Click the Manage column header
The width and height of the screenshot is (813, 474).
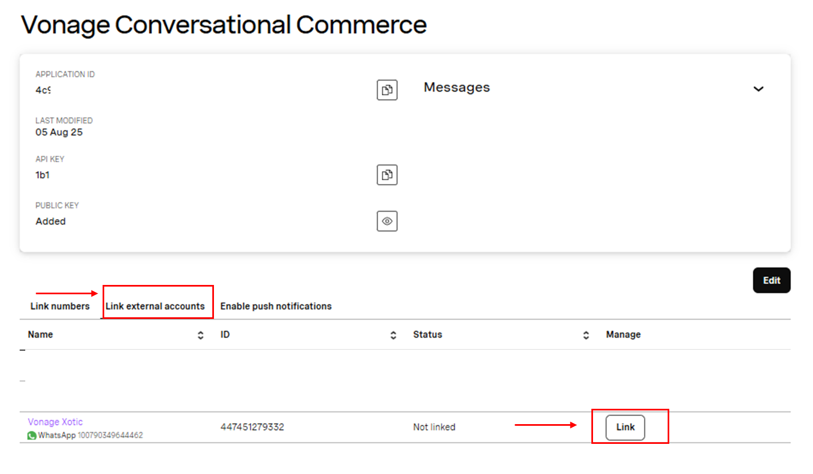[623, 334]
